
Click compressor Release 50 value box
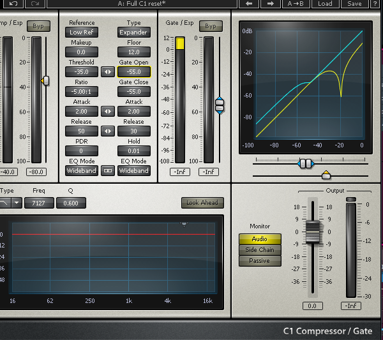point(82,131)
